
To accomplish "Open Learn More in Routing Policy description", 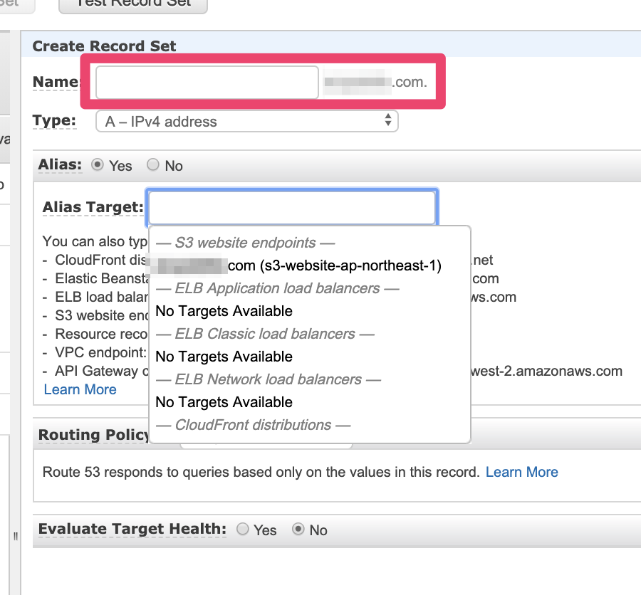I will pos(521,472).
